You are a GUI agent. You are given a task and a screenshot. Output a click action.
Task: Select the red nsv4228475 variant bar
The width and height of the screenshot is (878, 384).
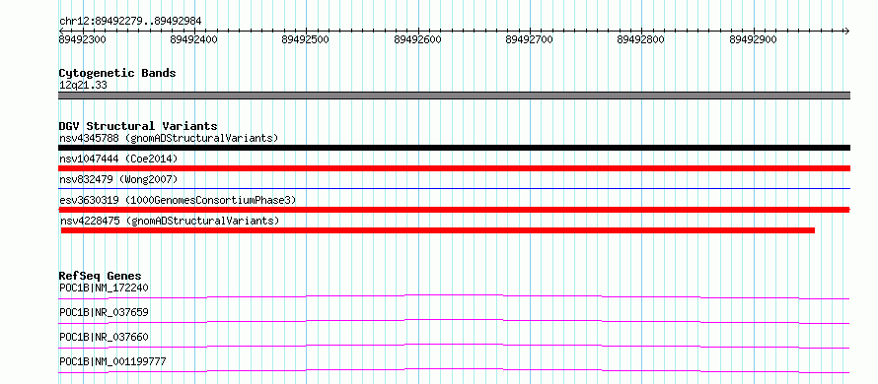(x=437, y=230)
